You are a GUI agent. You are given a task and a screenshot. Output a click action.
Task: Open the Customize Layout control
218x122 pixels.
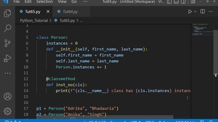pyautogui.click(x=193, y=2)
